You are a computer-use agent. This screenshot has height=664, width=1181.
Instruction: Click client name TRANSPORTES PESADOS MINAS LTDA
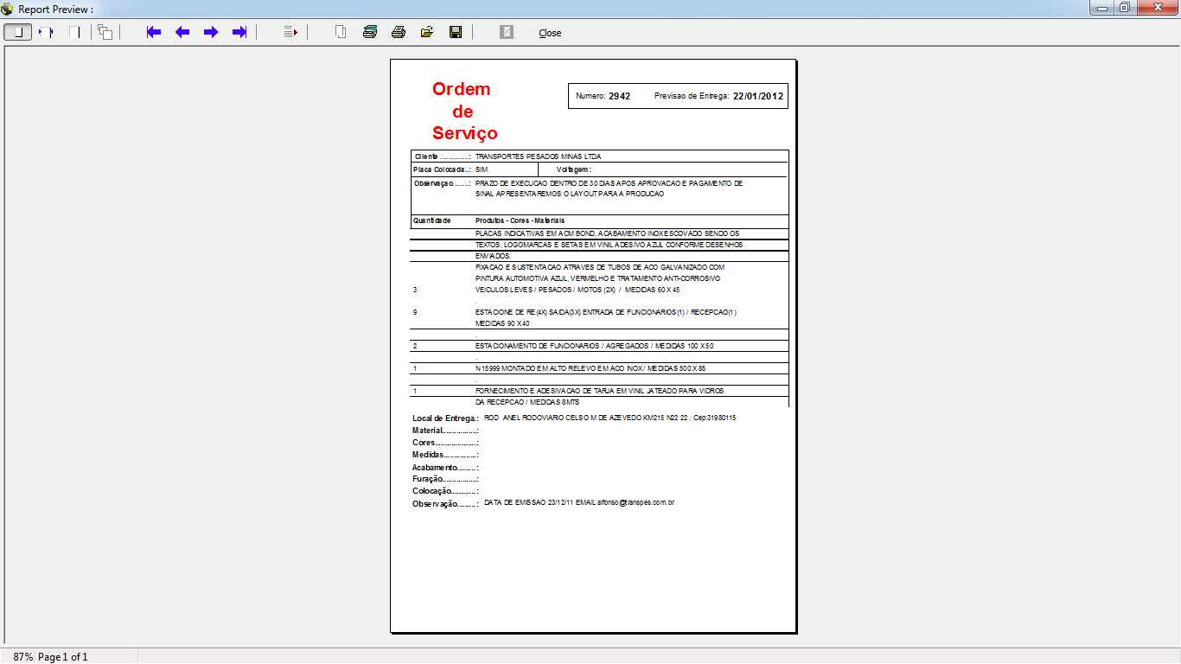pyautogui.click(x=538, y=156)
